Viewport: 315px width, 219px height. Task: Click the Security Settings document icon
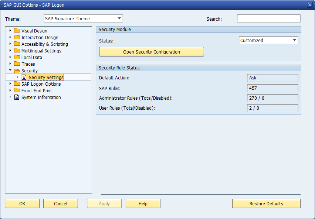(x=24, y=77)
